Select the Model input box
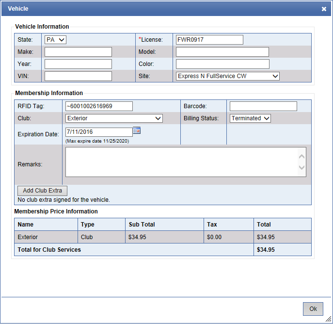Image resolution: width=333 pixels, height=324 pixels. pos(222,52)
